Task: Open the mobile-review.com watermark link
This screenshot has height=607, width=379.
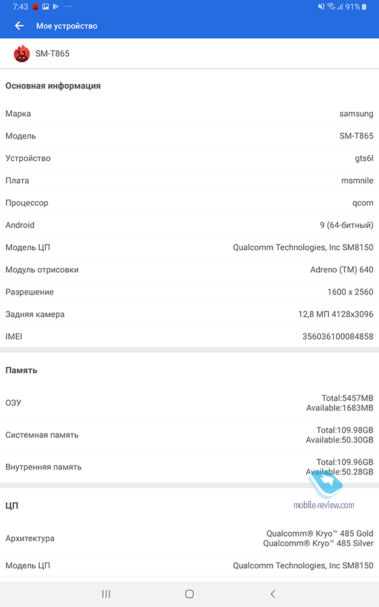Action: coord(324,505)
